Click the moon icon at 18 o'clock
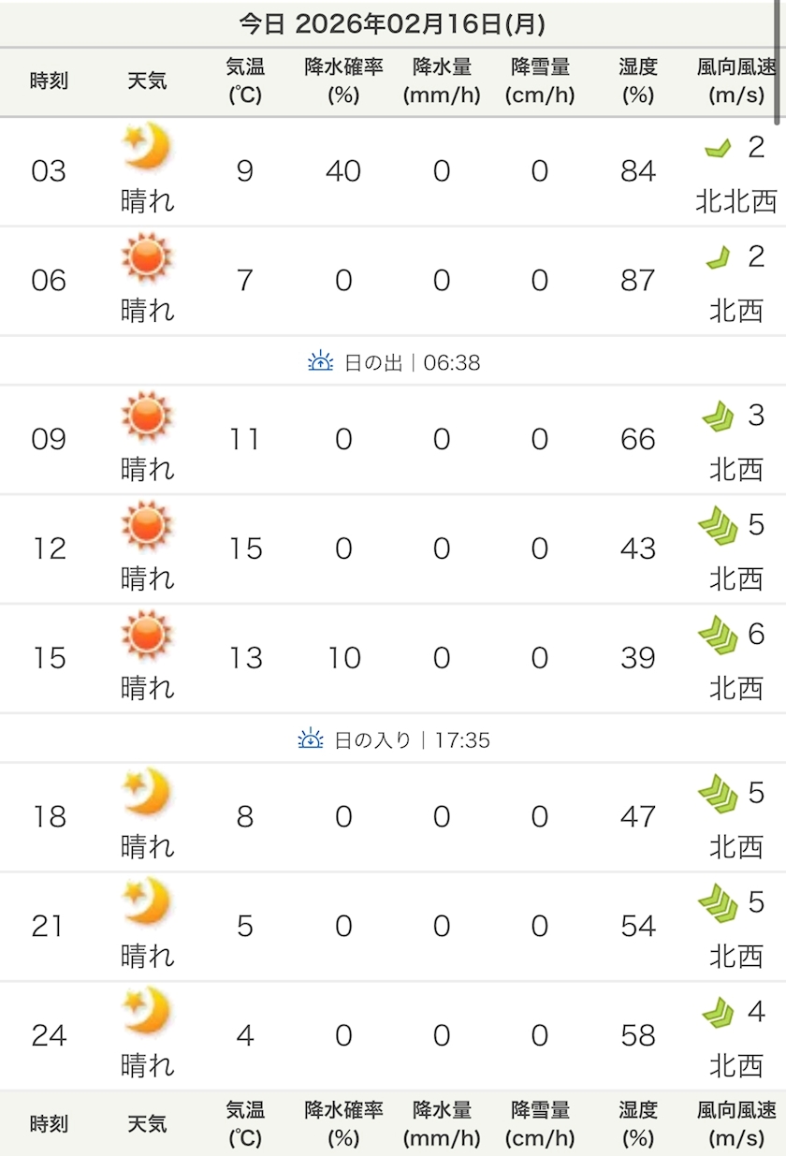Image resolution: width=786 pixels, height=1156 pixels. pos(147,792)
